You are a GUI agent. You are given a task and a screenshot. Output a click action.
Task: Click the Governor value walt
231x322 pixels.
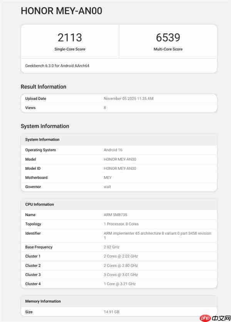pos(107,187)
